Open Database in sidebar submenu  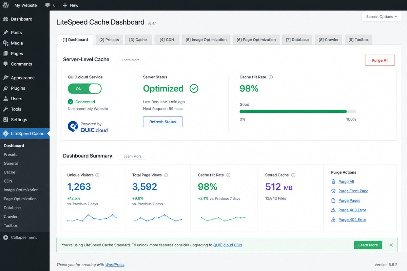pyautogui.click(x=12, y=208)
